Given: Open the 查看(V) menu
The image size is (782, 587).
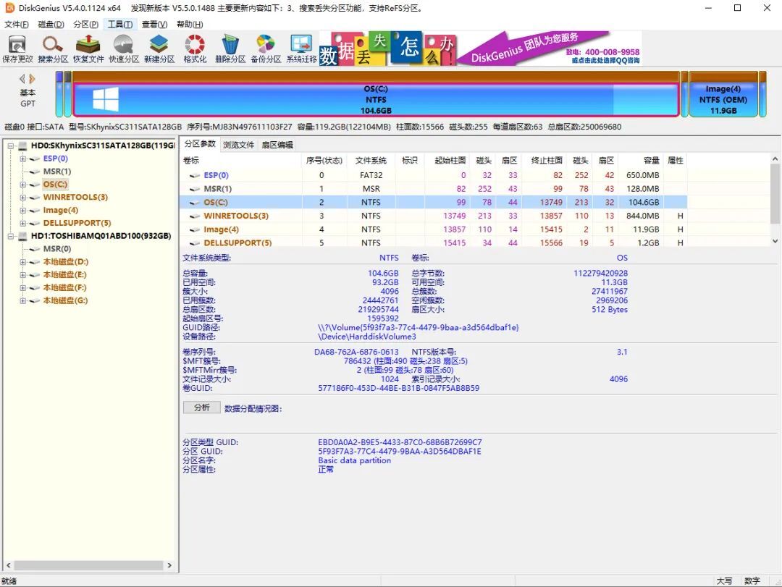Looking at the screenshot, I should [x=155, y=25].
